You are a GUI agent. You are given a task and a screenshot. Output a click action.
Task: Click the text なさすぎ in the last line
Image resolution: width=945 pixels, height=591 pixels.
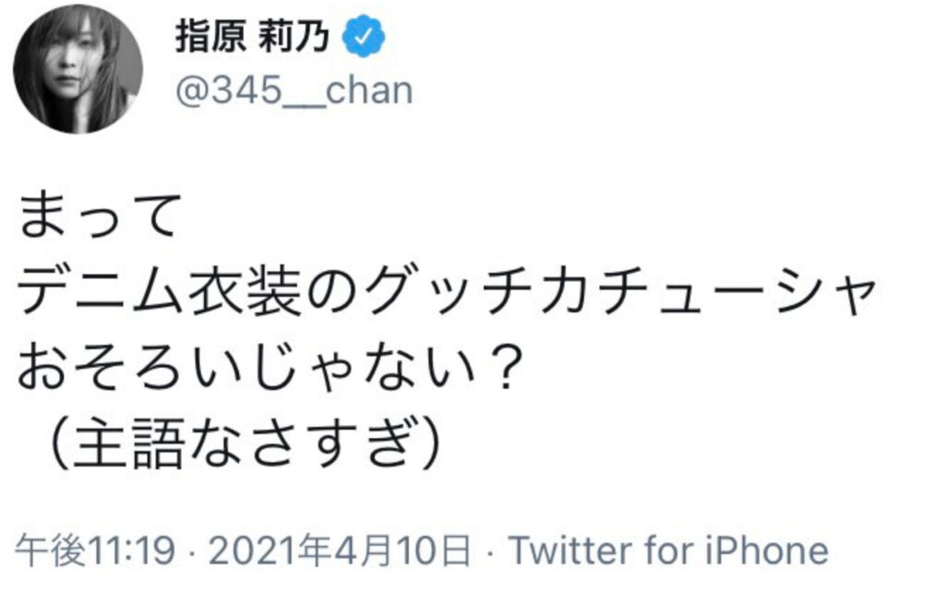click(300, 443)
